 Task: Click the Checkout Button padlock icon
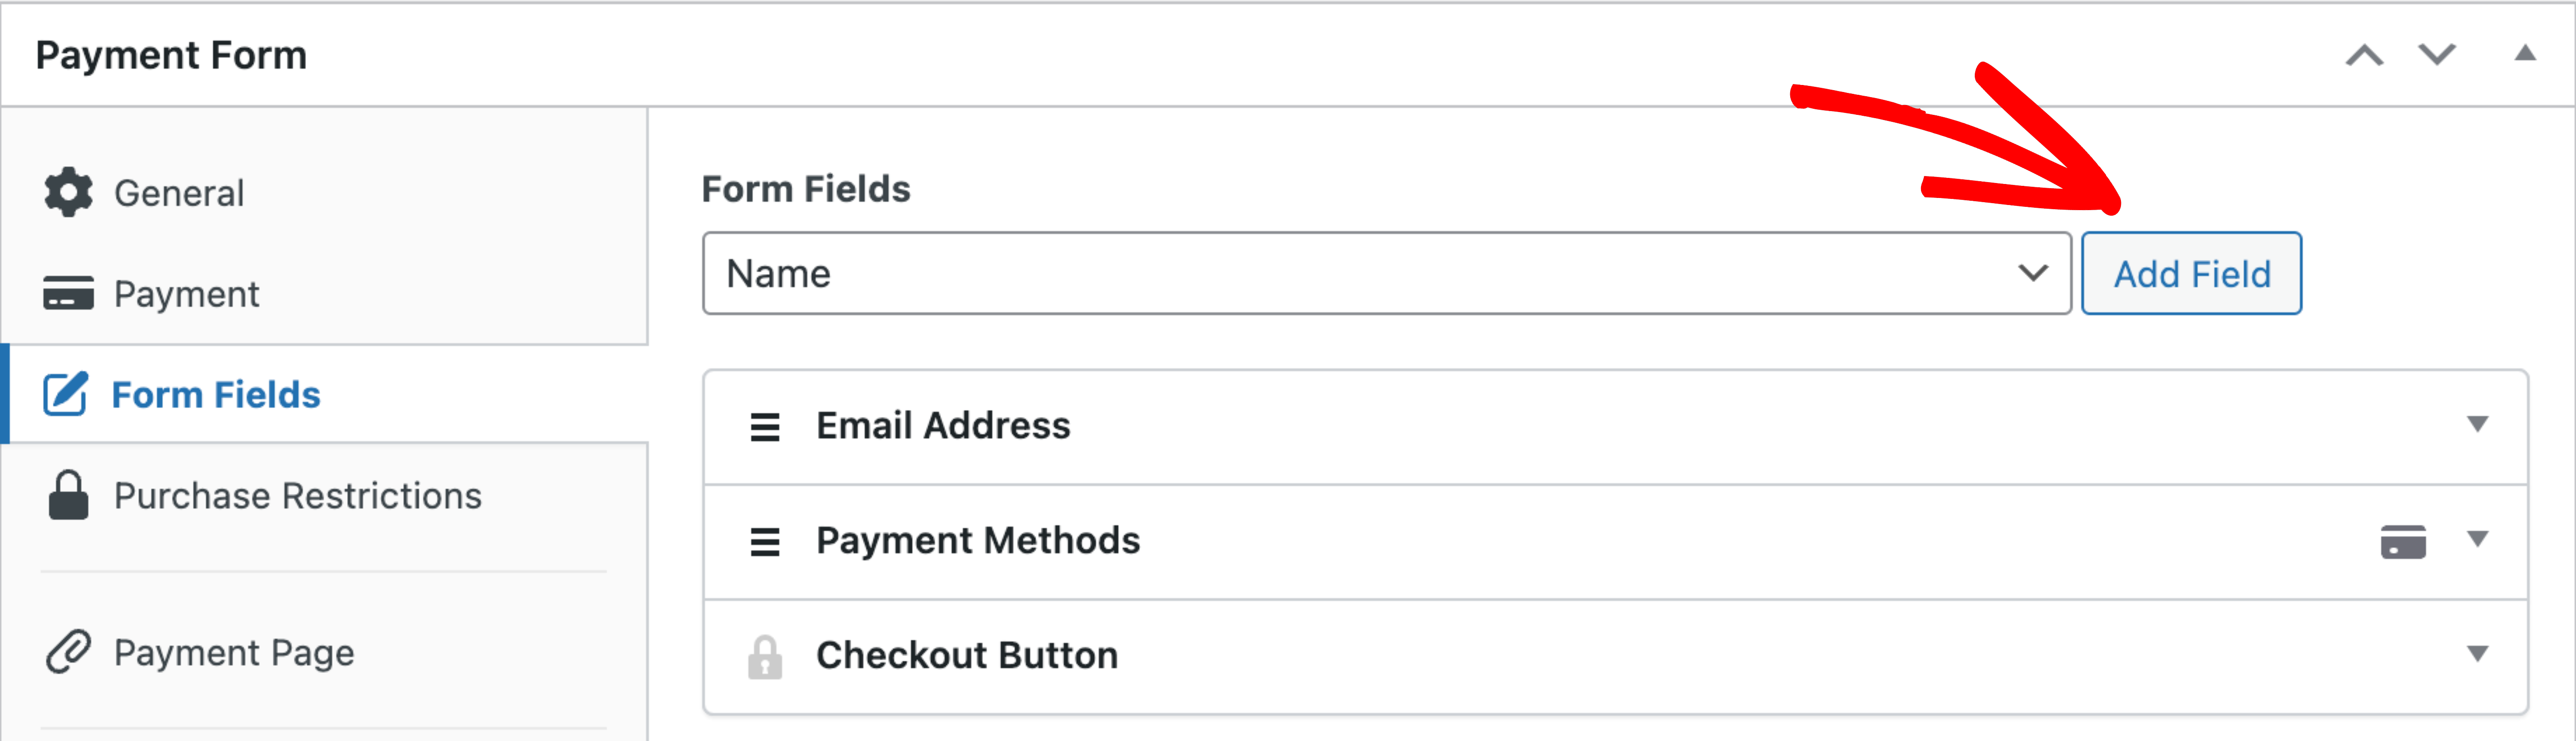pos(765,657)
